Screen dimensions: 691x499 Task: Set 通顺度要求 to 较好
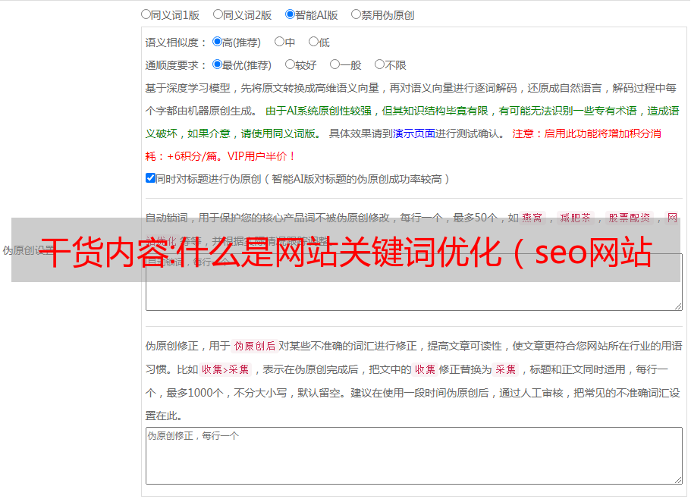pyautogui.click(x=290, y=64)
